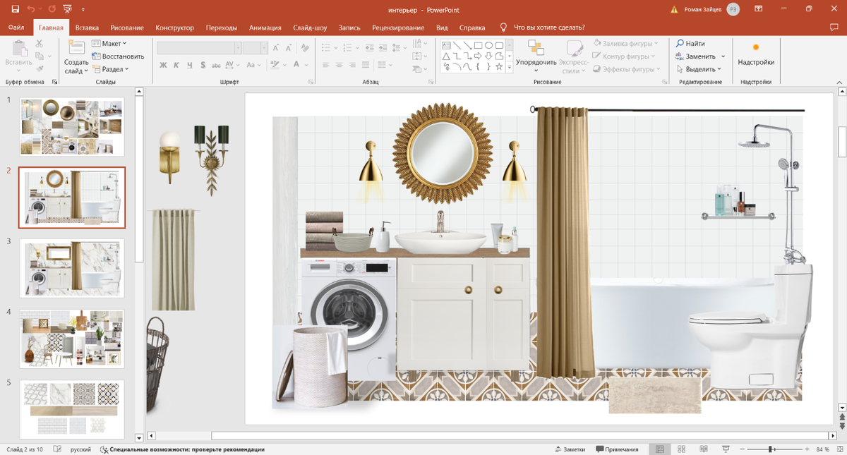
Task: Select the oval shape in gallery
Action: (488, 46)
